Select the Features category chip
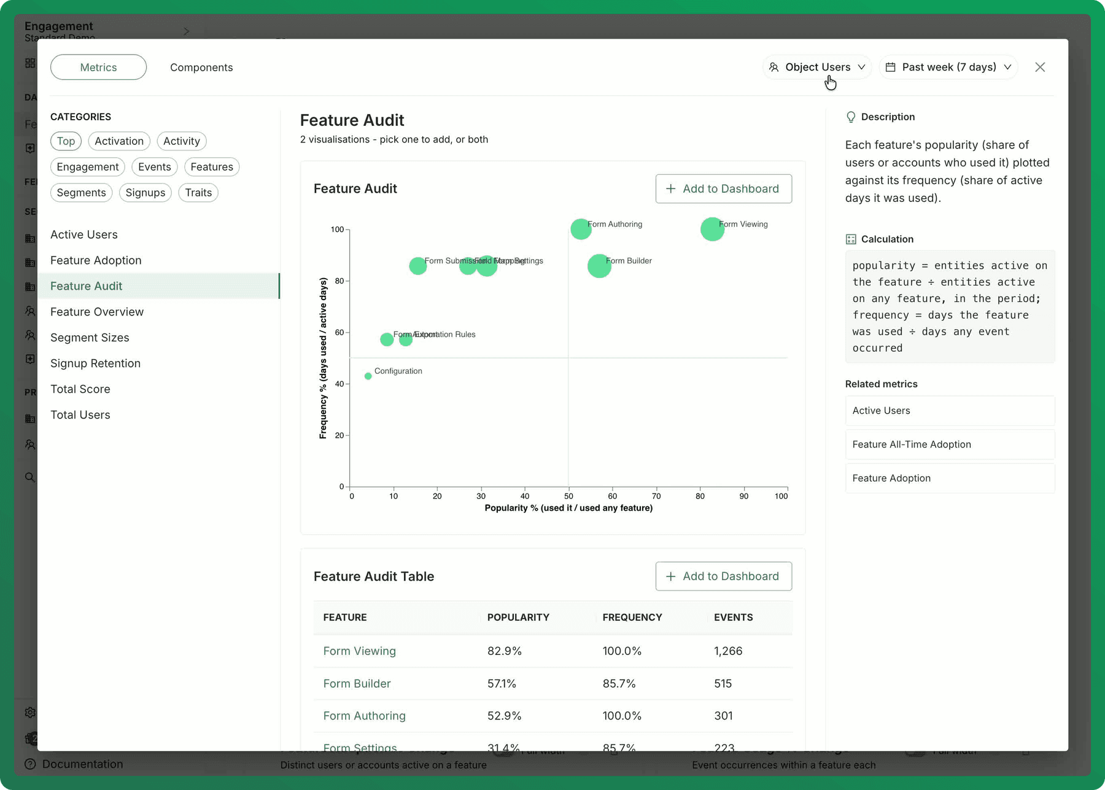This screenshot has width=1105, height=790. point(212,167)
